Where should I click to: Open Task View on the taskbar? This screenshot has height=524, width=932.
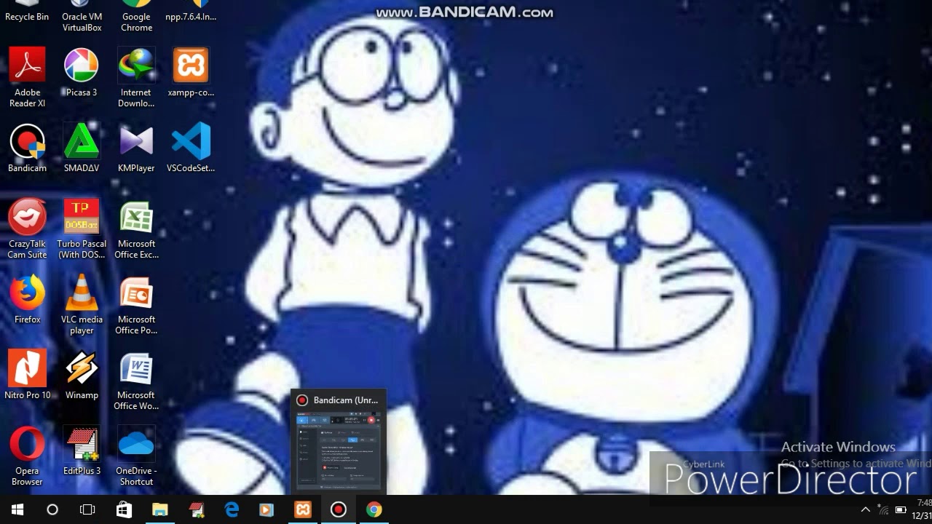click(87, 509)
